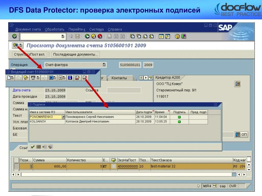
Task: Open the yellow Help question icon
Action: 177,36
